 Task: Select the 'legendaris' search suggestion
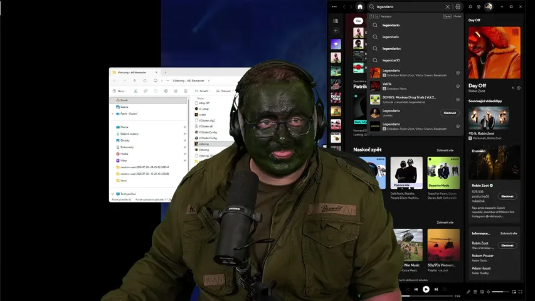(x=415, y=37)
